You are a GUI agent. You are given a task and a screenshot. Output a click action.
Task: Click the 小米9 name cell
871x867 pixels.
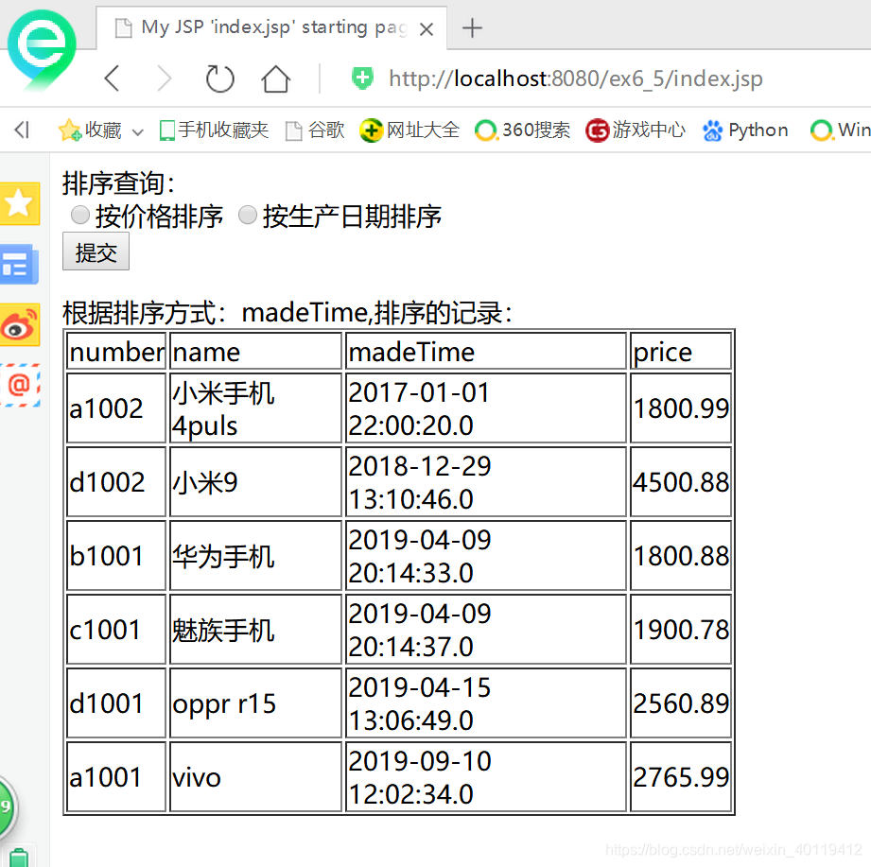(x=255, y=482)
